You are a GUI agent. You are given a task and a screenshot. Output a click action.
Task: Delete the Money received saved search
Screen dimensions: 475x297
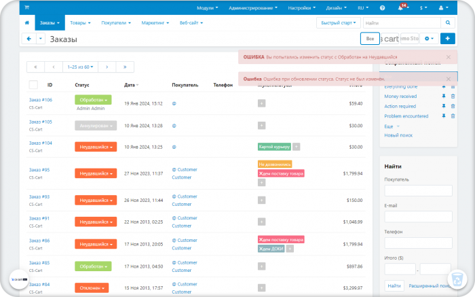coord(453,97)
